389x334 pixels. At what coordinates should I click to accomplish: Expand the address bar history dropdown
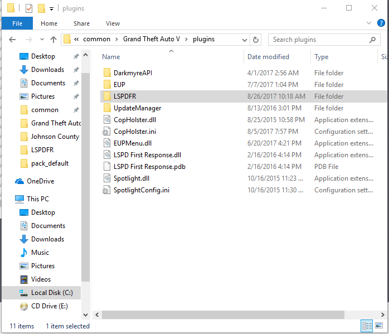coord(244,40)
